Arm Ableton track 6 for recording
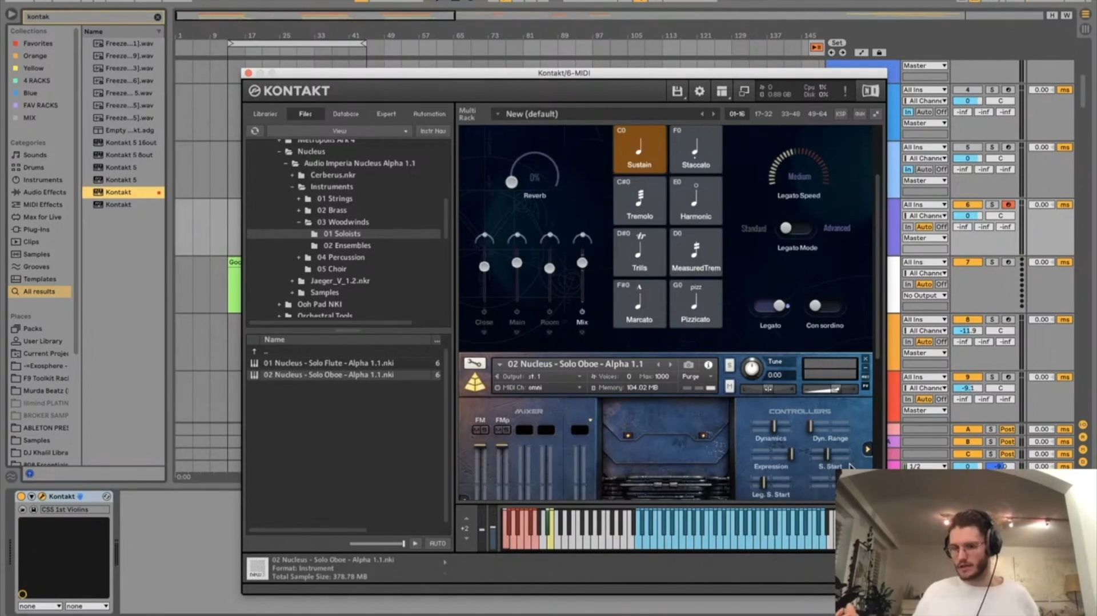This screenshot has width=1097, height=616. click(x=1008, y=205)
